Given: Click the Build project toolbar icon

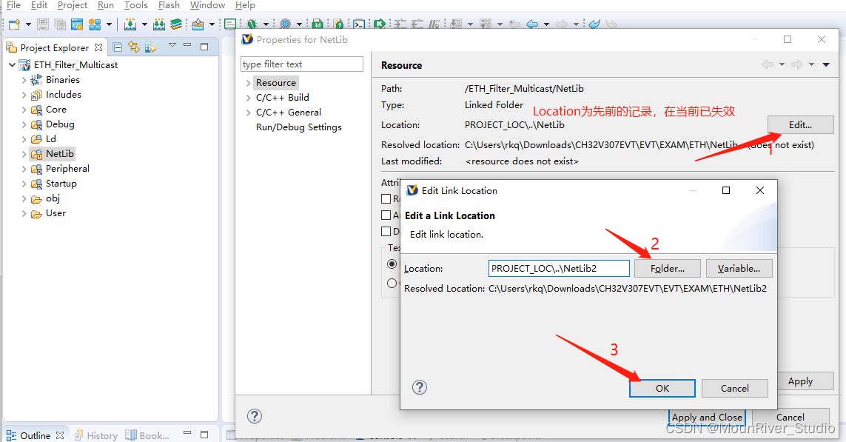Looking at the screenshot, I should (x=130, y=24).
